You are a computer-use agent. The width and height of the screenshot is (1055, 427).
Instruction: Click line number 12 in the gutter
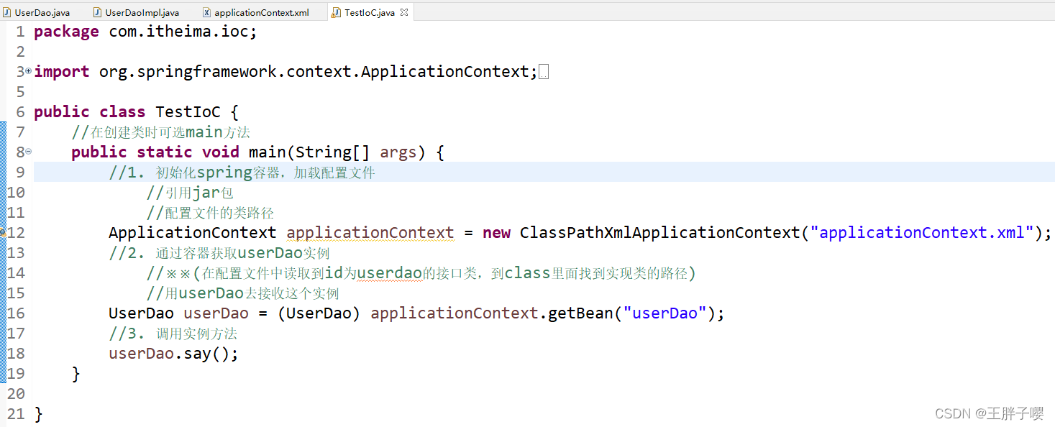point(16,233)
